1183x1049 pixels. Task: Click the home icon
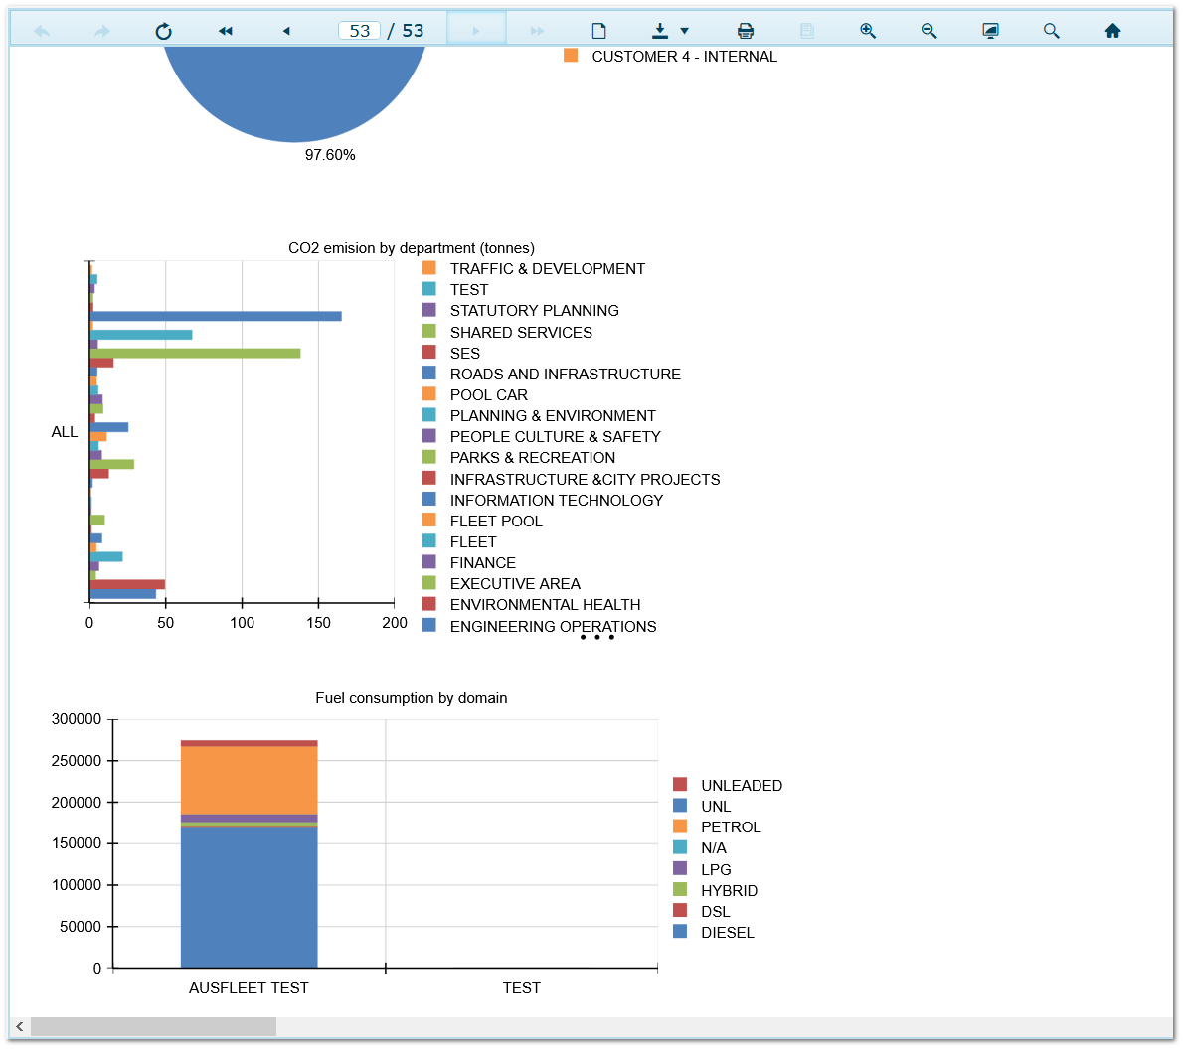1112,31
